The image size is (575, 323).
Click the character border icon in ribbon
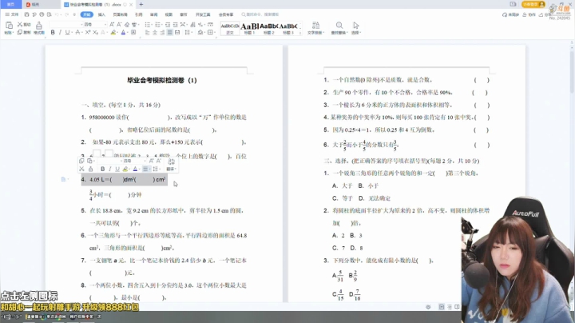tap(133, 32)
